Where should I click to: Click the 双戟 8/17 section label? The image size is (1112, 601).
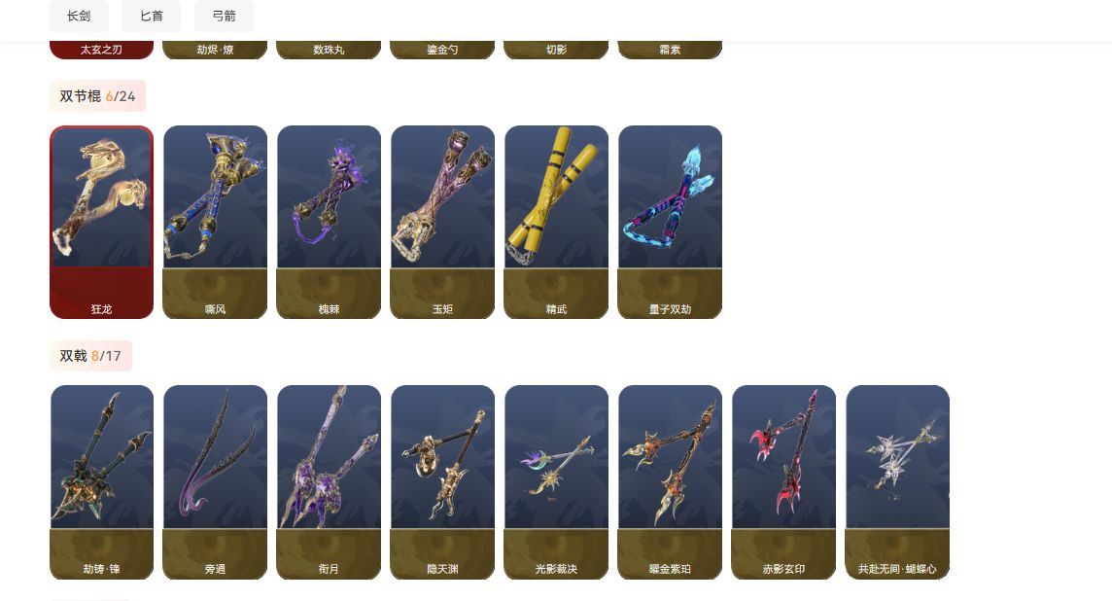pyautogui.click(x=90, y=356)
